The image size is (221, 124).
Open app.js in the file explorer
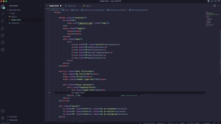14,17
